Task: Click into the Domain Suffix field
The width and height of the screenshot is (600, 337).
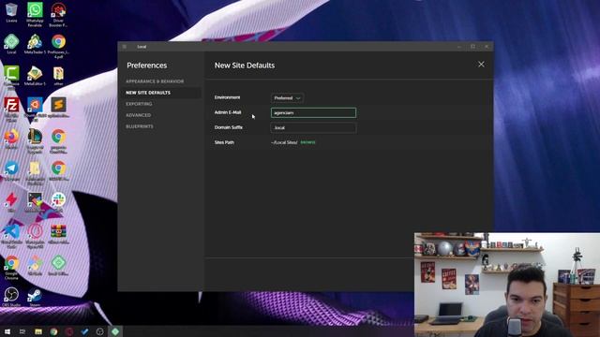Action: coord(313,127)
